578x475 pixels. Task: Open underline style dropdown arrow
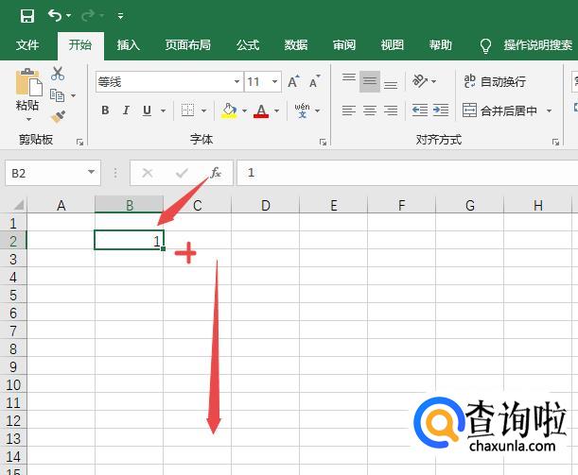(163, 110)
